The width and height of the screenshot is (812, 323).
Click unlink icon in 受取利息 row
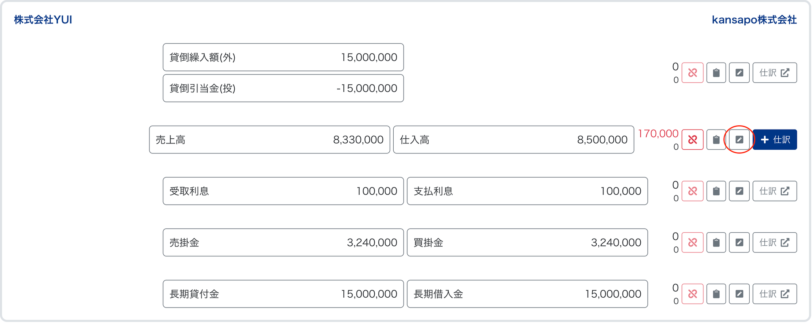tap(692, 191)
